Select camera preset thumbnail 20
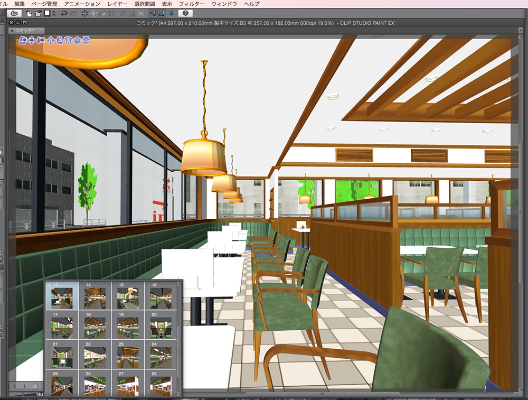This screenshot has height=400, width=528. pos(161,325)
